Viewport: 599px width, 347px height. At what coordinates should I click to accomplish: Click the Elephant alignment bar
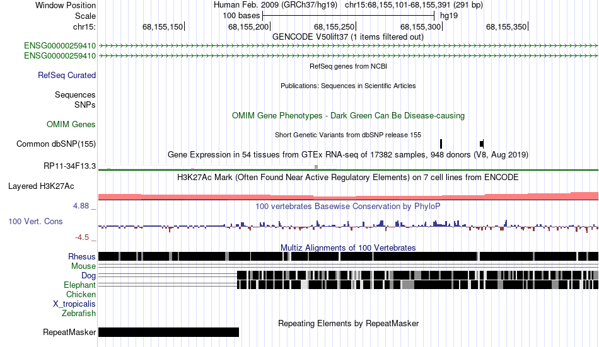coord(417,285)
